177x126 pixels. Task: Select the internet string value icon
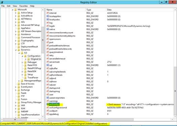(48, 13)
